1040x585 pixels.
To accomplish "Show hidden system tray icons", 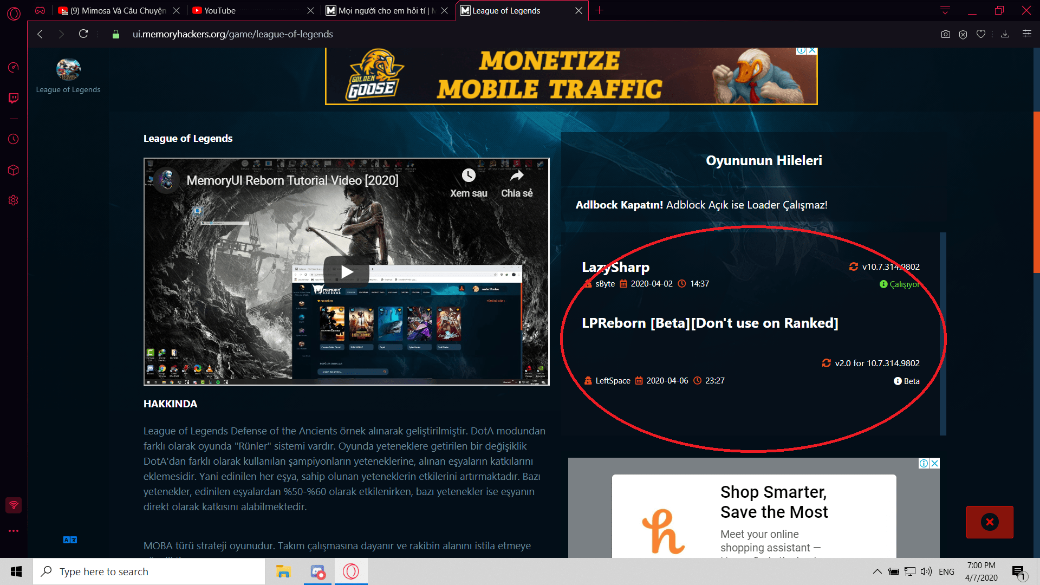I will click(x=877, y=571).
